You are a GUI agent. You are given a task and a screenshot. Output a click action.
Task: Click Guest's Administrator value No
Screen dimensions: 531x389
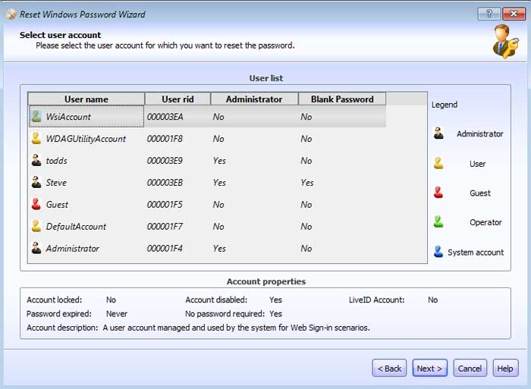(x=218, y=205)
